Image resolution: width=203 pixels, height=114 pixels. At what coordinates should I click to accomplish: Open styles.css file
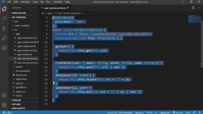coord(24,92)
